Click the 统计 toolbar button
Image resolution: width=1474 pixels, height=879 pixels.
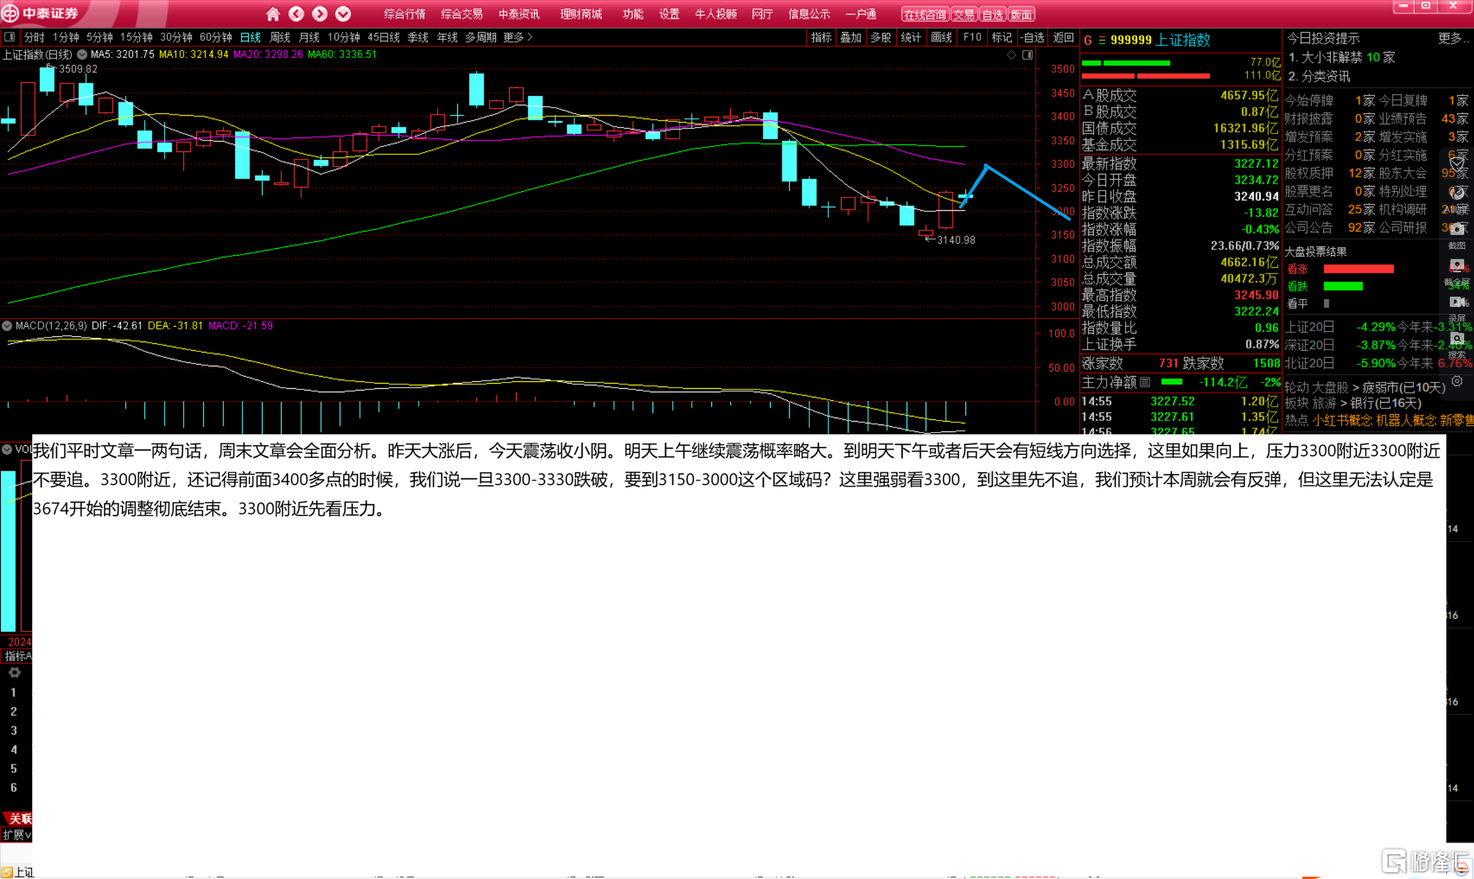click(x=911, y=37)
